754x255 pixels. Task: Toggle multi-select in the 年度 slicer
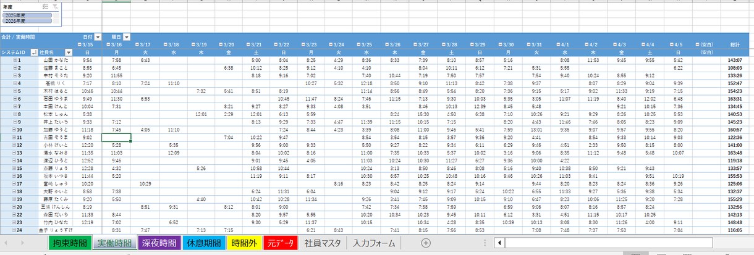pos(45,6)
